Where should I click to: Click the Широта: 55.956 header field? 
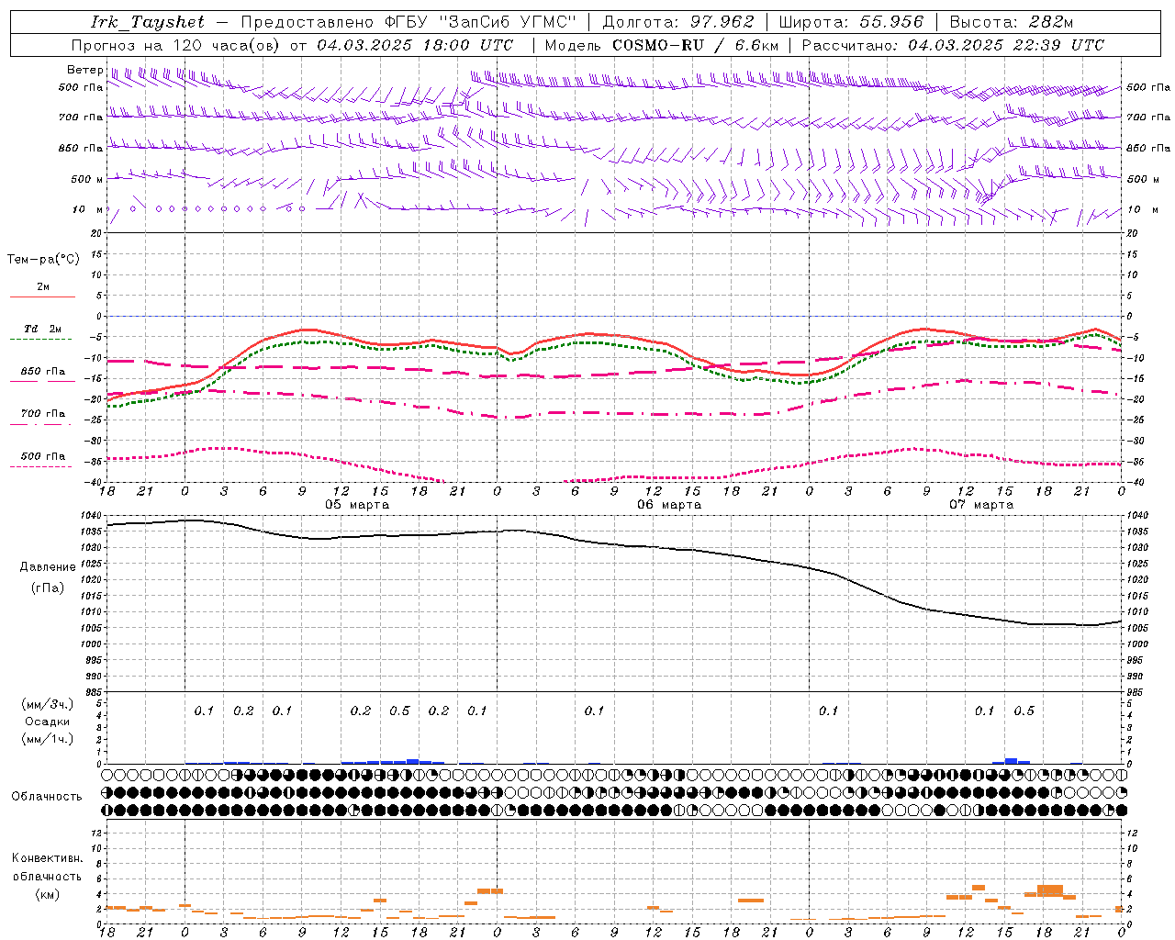click(x=851, y=22)
